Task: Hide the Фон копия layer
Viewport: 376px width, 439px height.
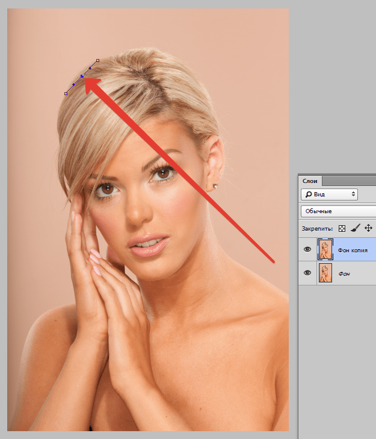Action: click(x=307, y=249)
